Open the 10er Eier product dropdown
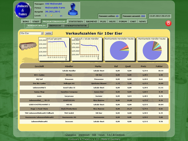 pyautogui.click(x=32, y=33)
